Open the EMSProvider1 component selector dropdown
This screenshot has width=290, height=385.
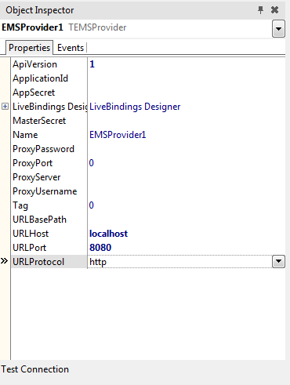click(x=278, y=28)
